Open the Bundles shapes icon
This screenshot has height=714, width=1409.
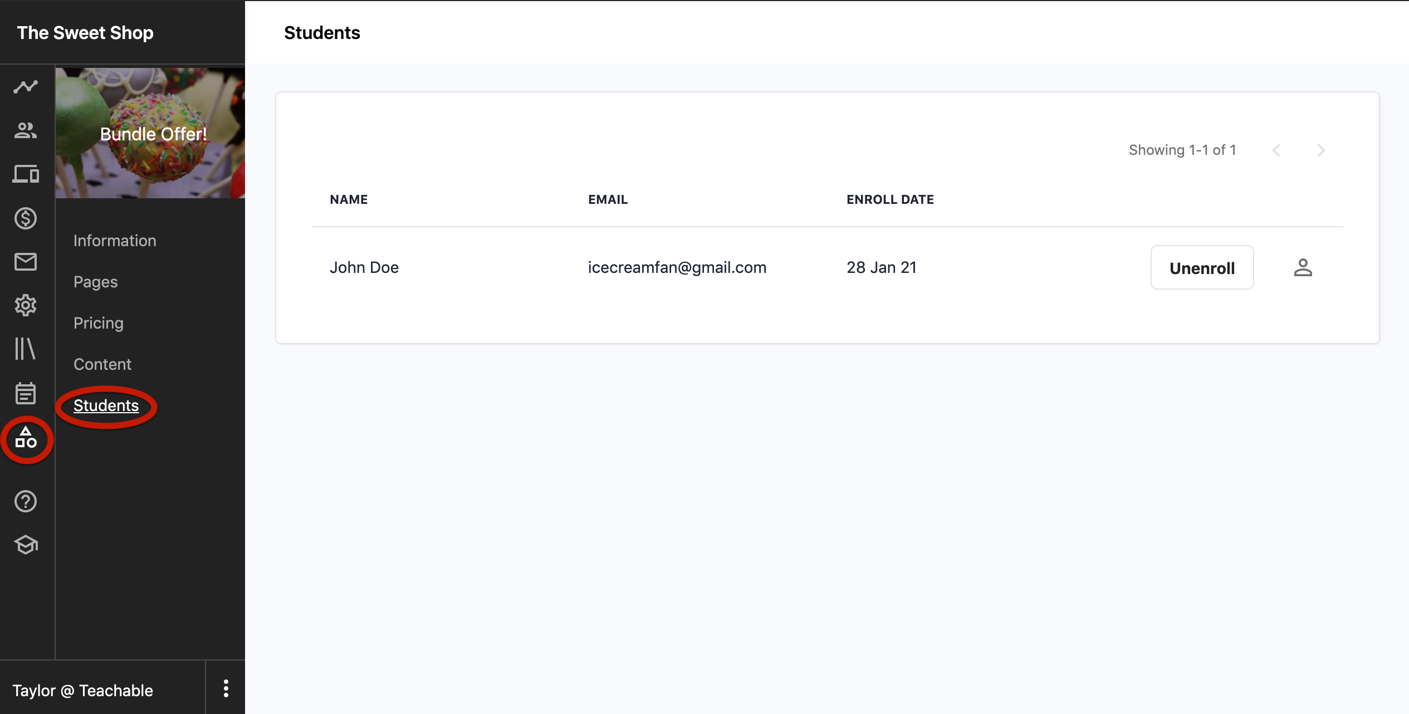pos(26,438)
